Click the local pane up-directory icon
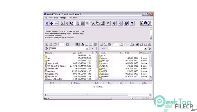Image resolution: width=197 pixels, height=112 pixels. click(55, 44)
